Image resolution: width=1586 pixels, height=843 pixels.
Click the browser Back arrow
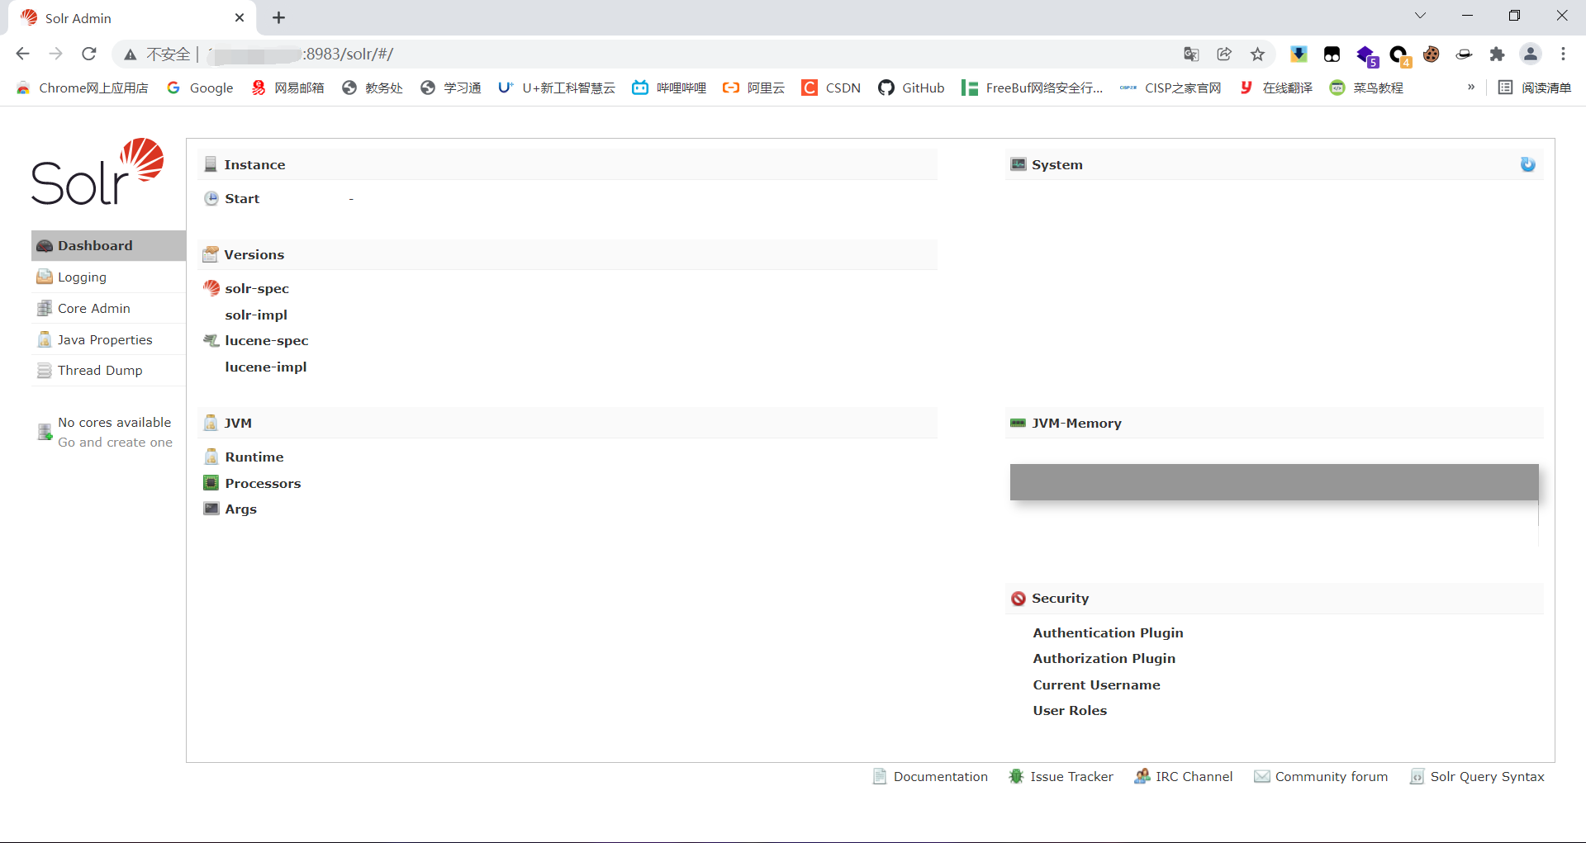22,54
